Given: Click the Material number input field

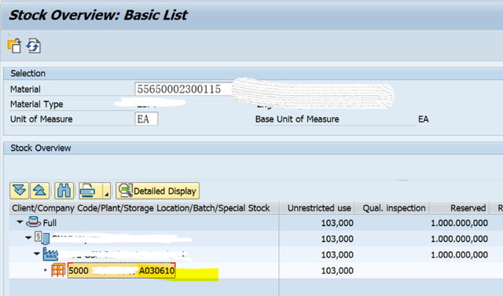Looking at the screenshot, I should (x=183, y=89).
